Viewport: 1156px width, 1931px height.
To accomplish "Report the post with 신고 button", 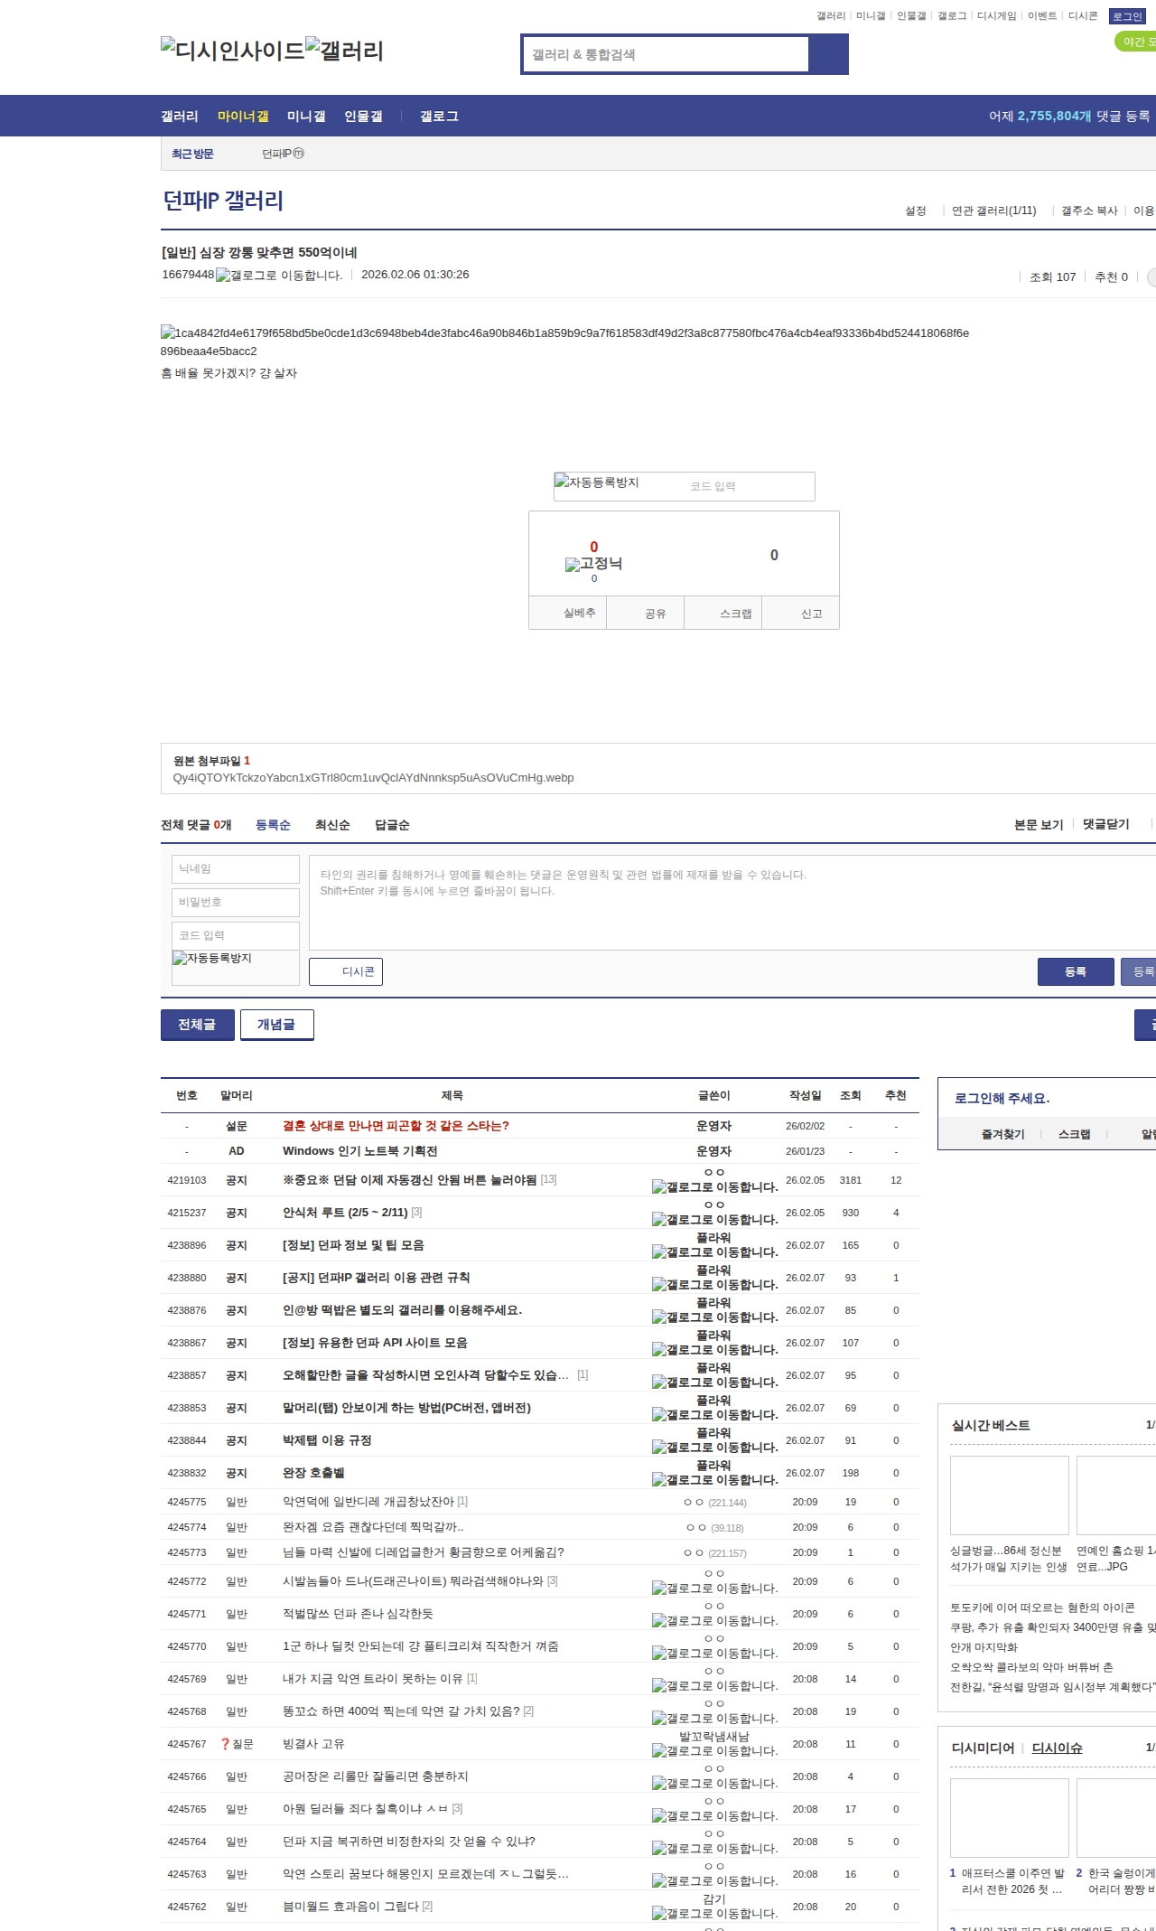I will (811, 614).
